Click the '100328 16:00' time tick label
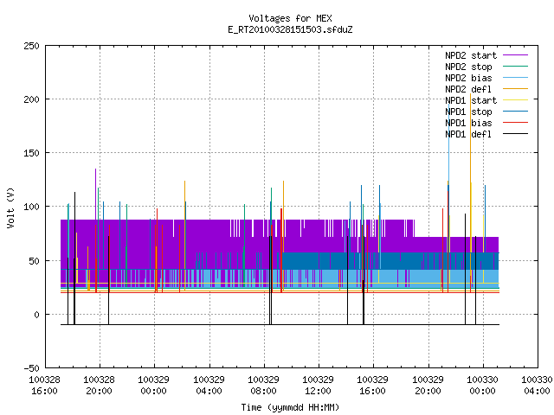 pos(44,386)
